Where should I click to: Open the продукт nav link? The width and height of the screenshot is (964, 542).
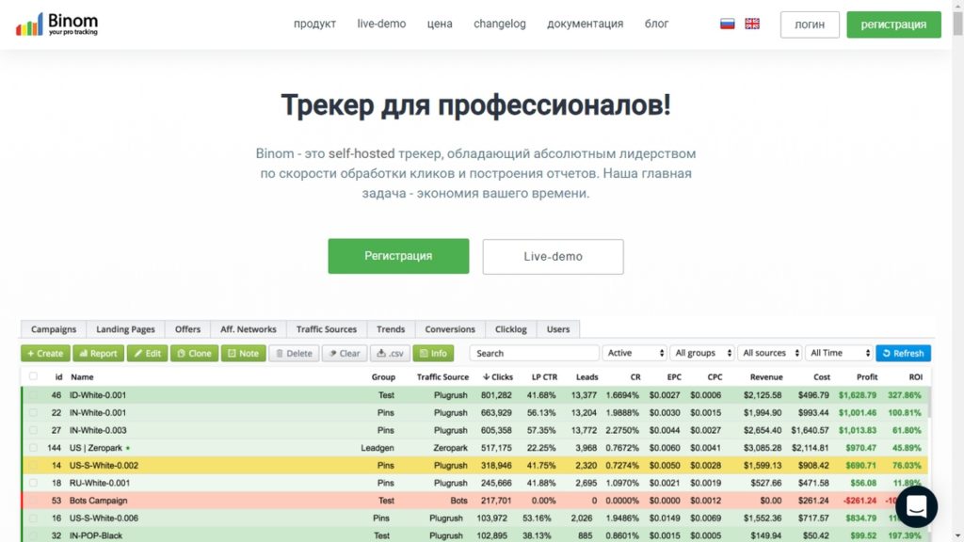(314, 24)
